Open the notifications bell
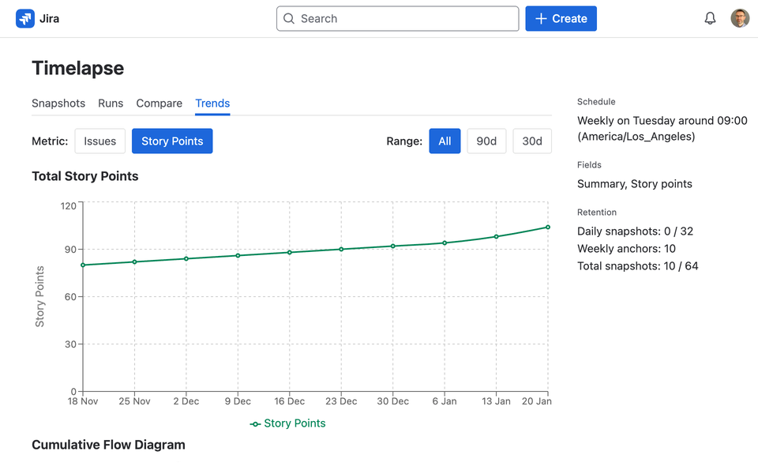 click(x=710, y=19)
